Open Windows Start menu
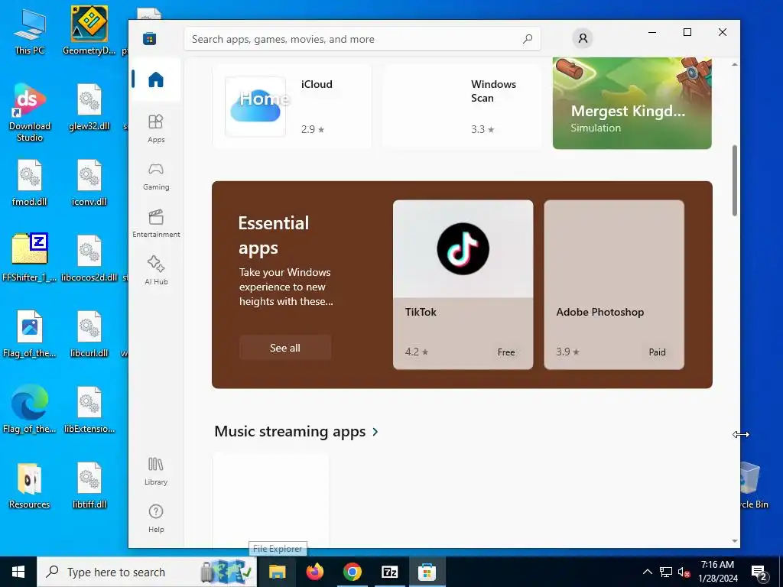This screenshot has width=783, height=587. pos(18,572)
